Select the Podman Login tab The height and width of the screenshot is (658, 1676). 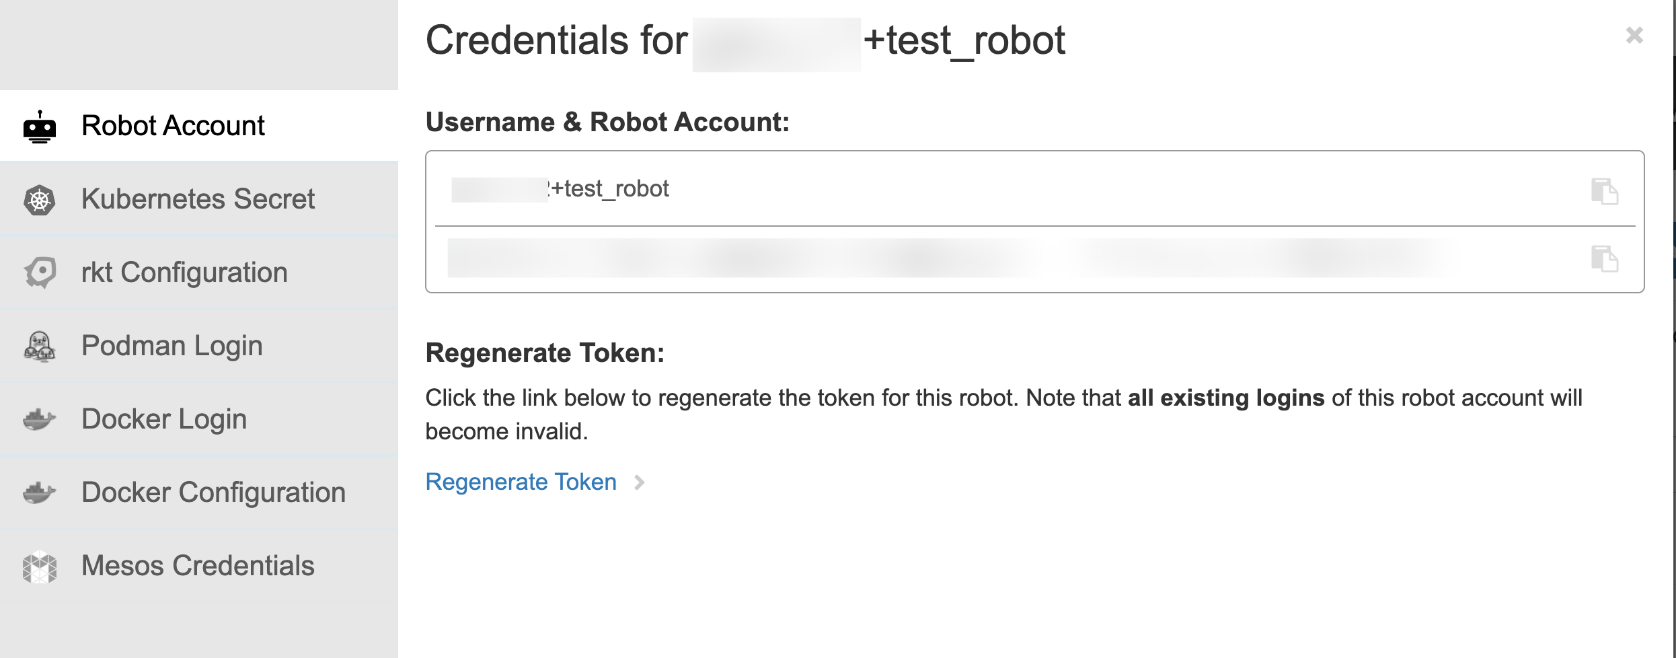[x=172, y=346]
